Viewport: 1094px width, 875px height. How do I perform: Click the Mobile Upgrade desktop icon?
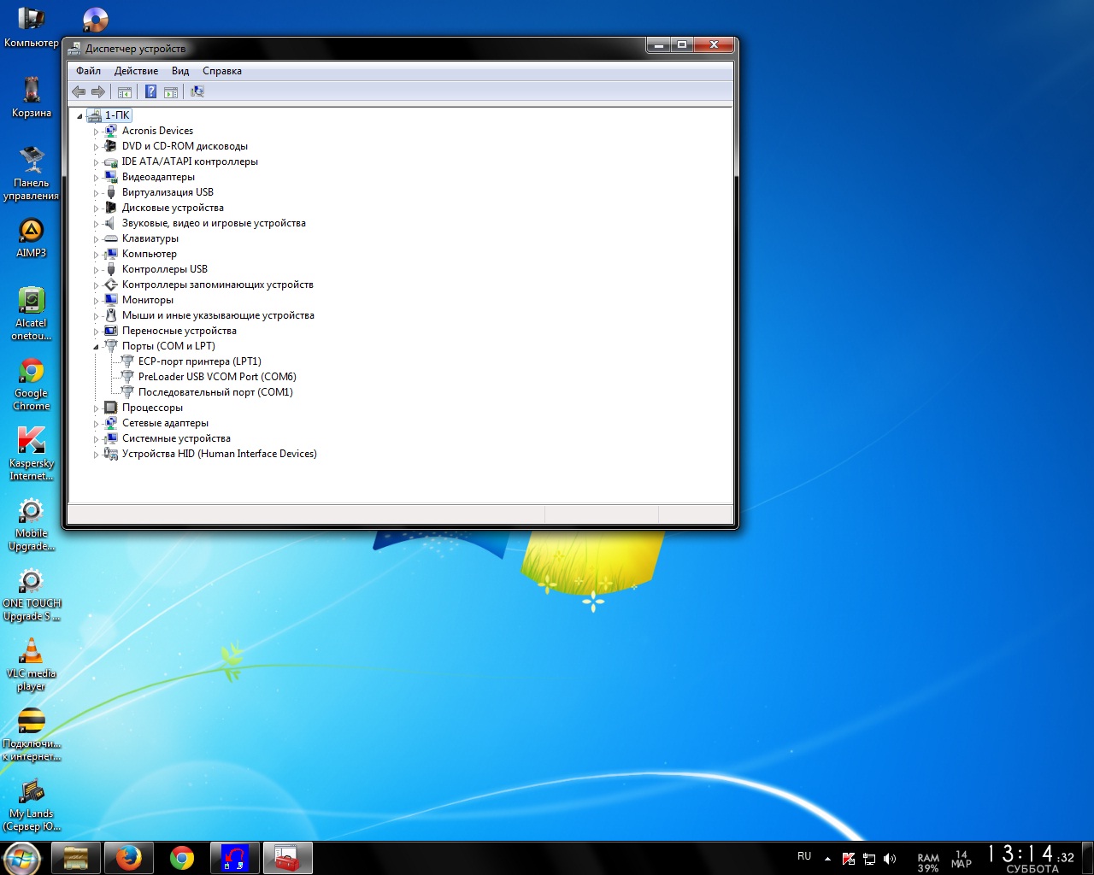pos(32,524)
